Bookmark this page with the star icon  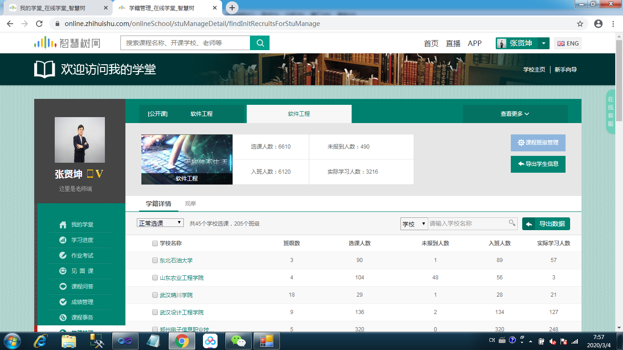coord(580,24)
